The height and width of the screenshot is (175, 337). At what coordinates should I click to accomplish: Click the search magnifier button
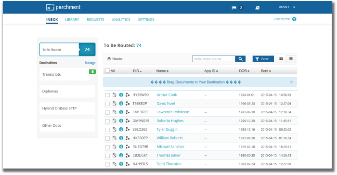(240, 59)
